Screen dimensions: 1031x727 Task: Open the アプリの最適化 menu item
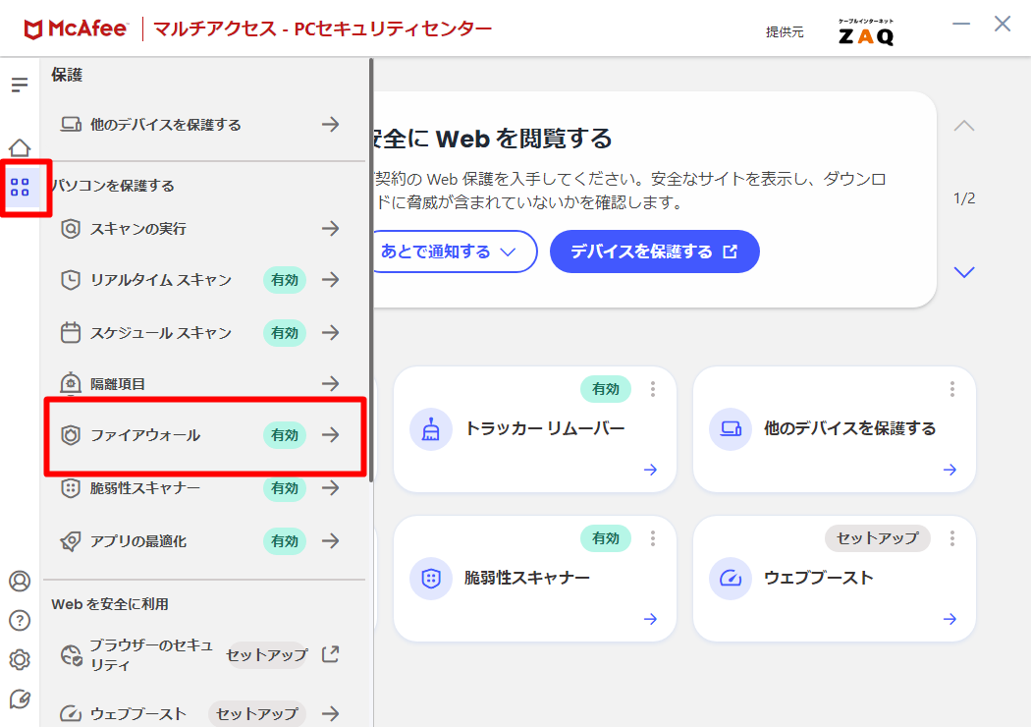point(204,540)
